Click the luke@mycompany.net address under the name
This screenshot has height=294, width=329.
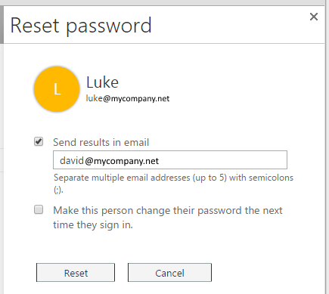pyautogui.click(x=128, y=98)
